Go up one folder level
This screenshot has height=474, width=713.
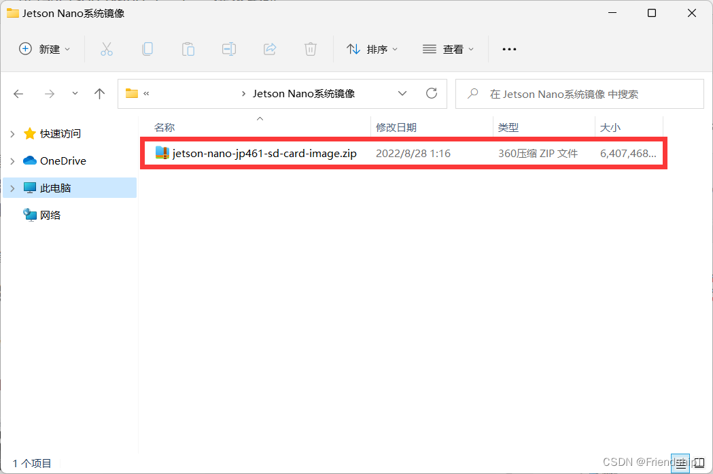click(x=100, y=94)
